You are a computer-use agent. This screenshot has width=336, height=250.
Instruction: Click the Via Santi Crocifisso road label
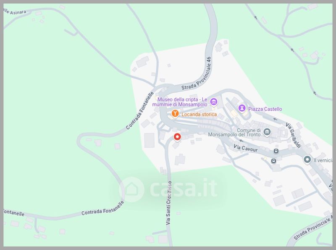(x=169, y=203)
